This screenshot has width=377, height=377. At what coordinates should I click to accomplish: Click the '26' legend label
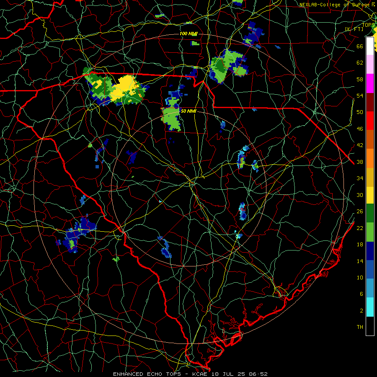coord(360,212)
